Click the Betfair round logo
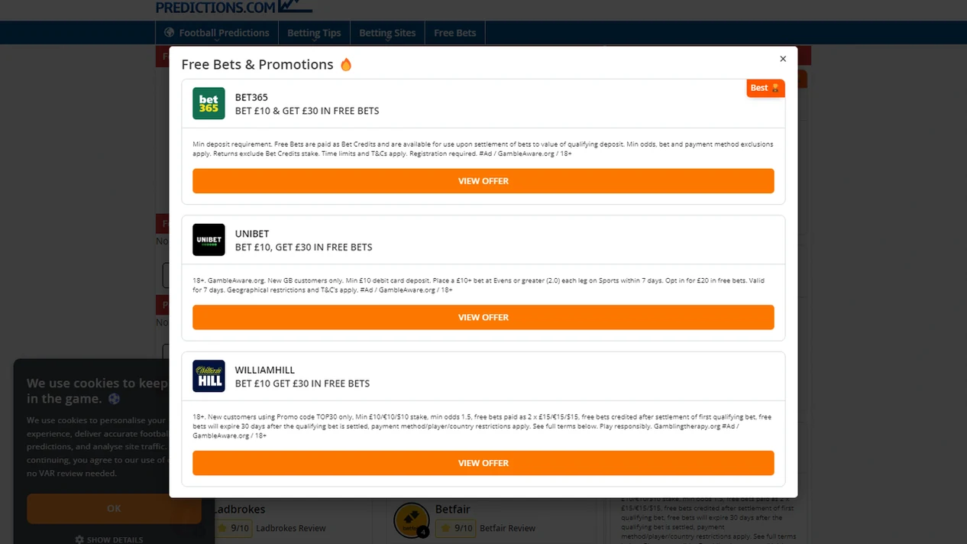 click(411, 520)
